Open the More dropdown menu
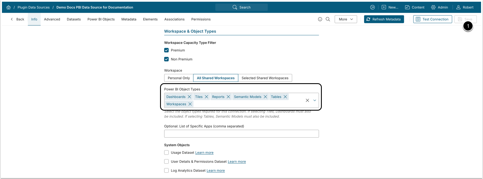Image resolution: width=483 pixels, height=179 pixels. click(x=346, y=19)
